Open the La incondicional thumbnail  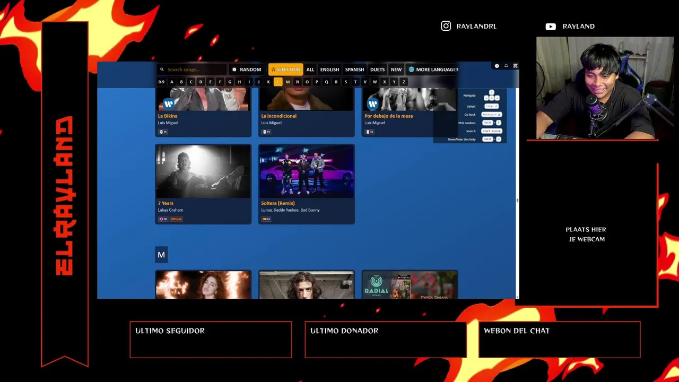pos(306,100)
